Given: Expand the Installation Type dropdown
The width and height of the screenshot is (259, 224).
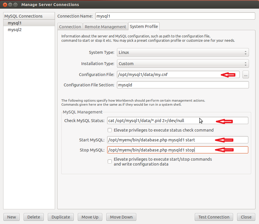Looking at the screenshot, I should (183, 64).
